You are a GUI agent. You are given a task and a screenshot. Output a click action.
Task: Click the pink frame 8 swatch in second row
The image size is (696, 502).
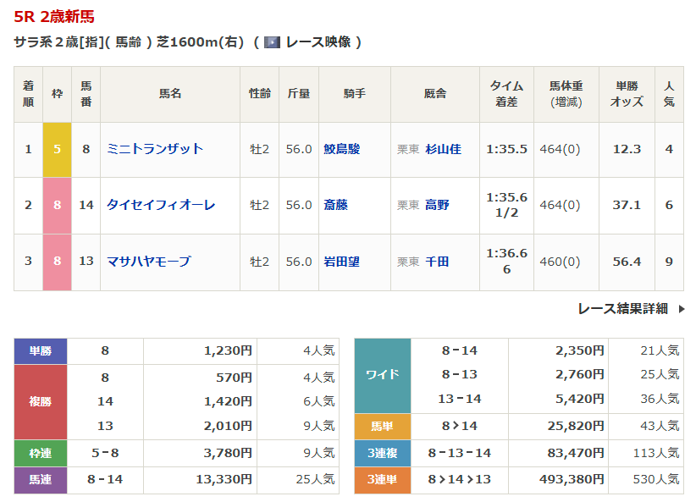[58, 205]
